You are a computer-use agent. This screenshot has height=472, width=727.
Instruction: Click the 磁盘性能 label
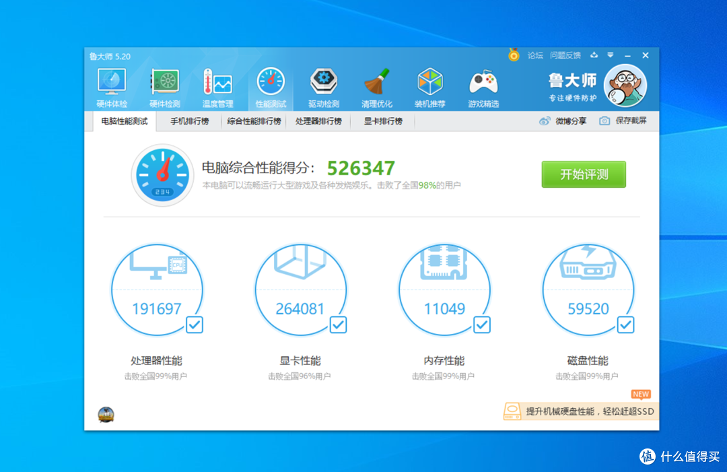click(588, 361)
